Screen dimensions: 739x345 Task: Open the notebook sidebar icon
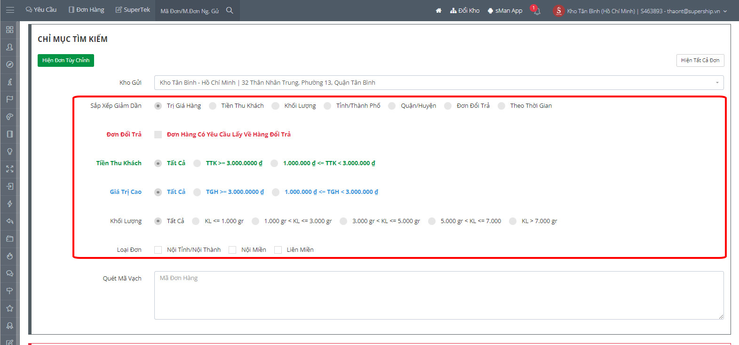click(9, 134)
